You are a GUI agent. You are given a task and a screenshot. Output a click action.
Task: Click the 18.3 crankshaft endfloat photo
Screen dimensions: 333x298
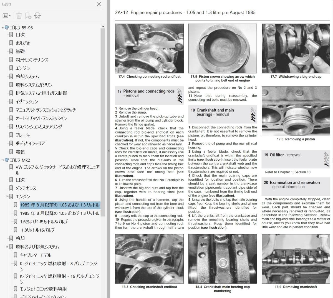149,259
